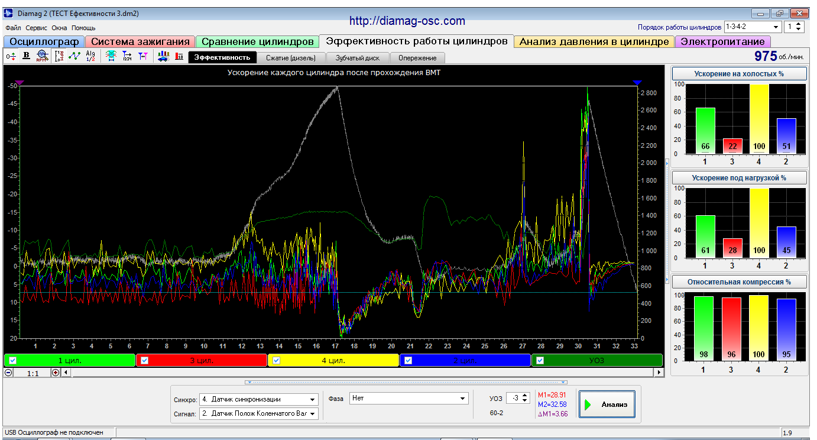817x440 pixels.
Task: Switch to the Осциллограф tab
Action: pos(44,42)
